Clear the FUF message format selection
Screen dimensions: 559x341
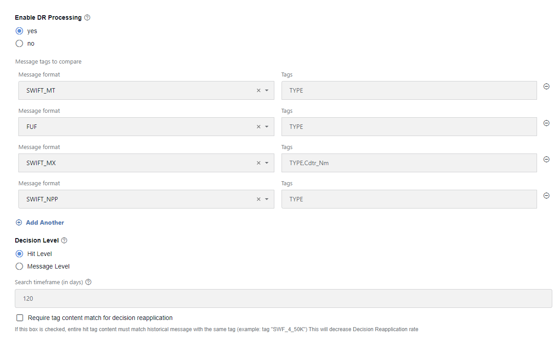(x=258, y=127)
